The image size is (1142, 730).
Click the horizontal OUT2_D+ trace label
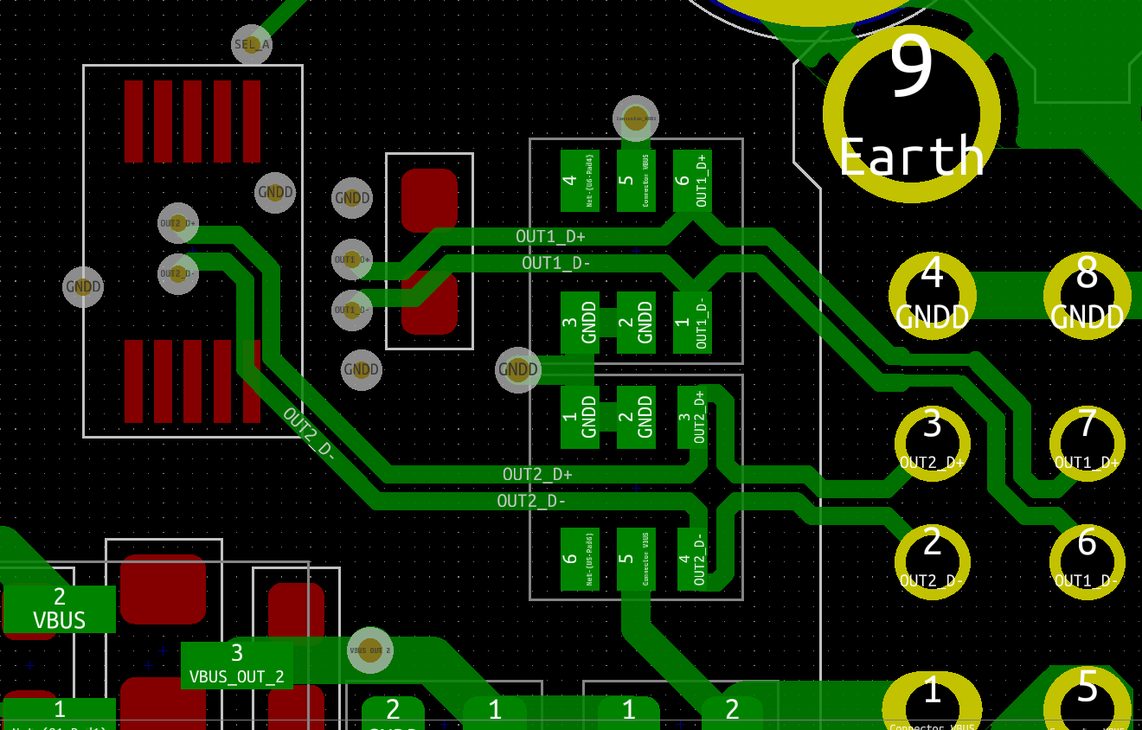point(537,474)
